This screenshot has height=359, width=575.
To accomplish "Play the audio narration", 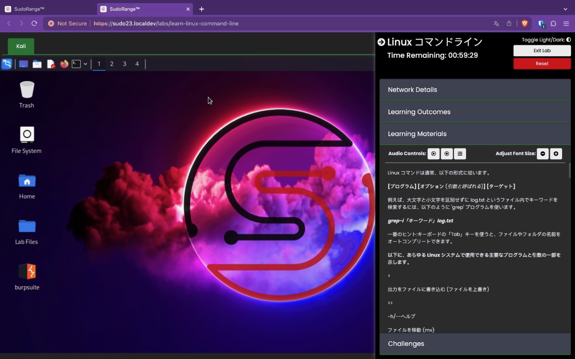I will coord(434,154).
